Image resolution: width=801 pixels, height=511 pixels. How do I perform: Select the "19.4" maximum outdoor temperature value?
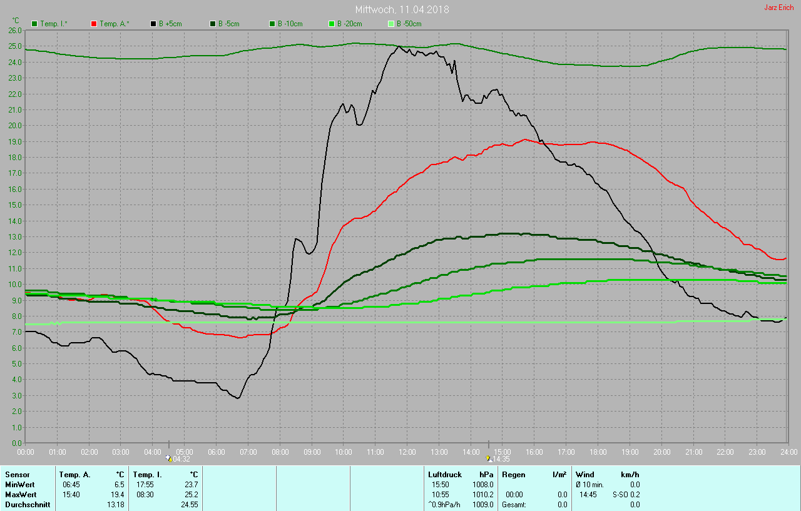pos(117,495)
